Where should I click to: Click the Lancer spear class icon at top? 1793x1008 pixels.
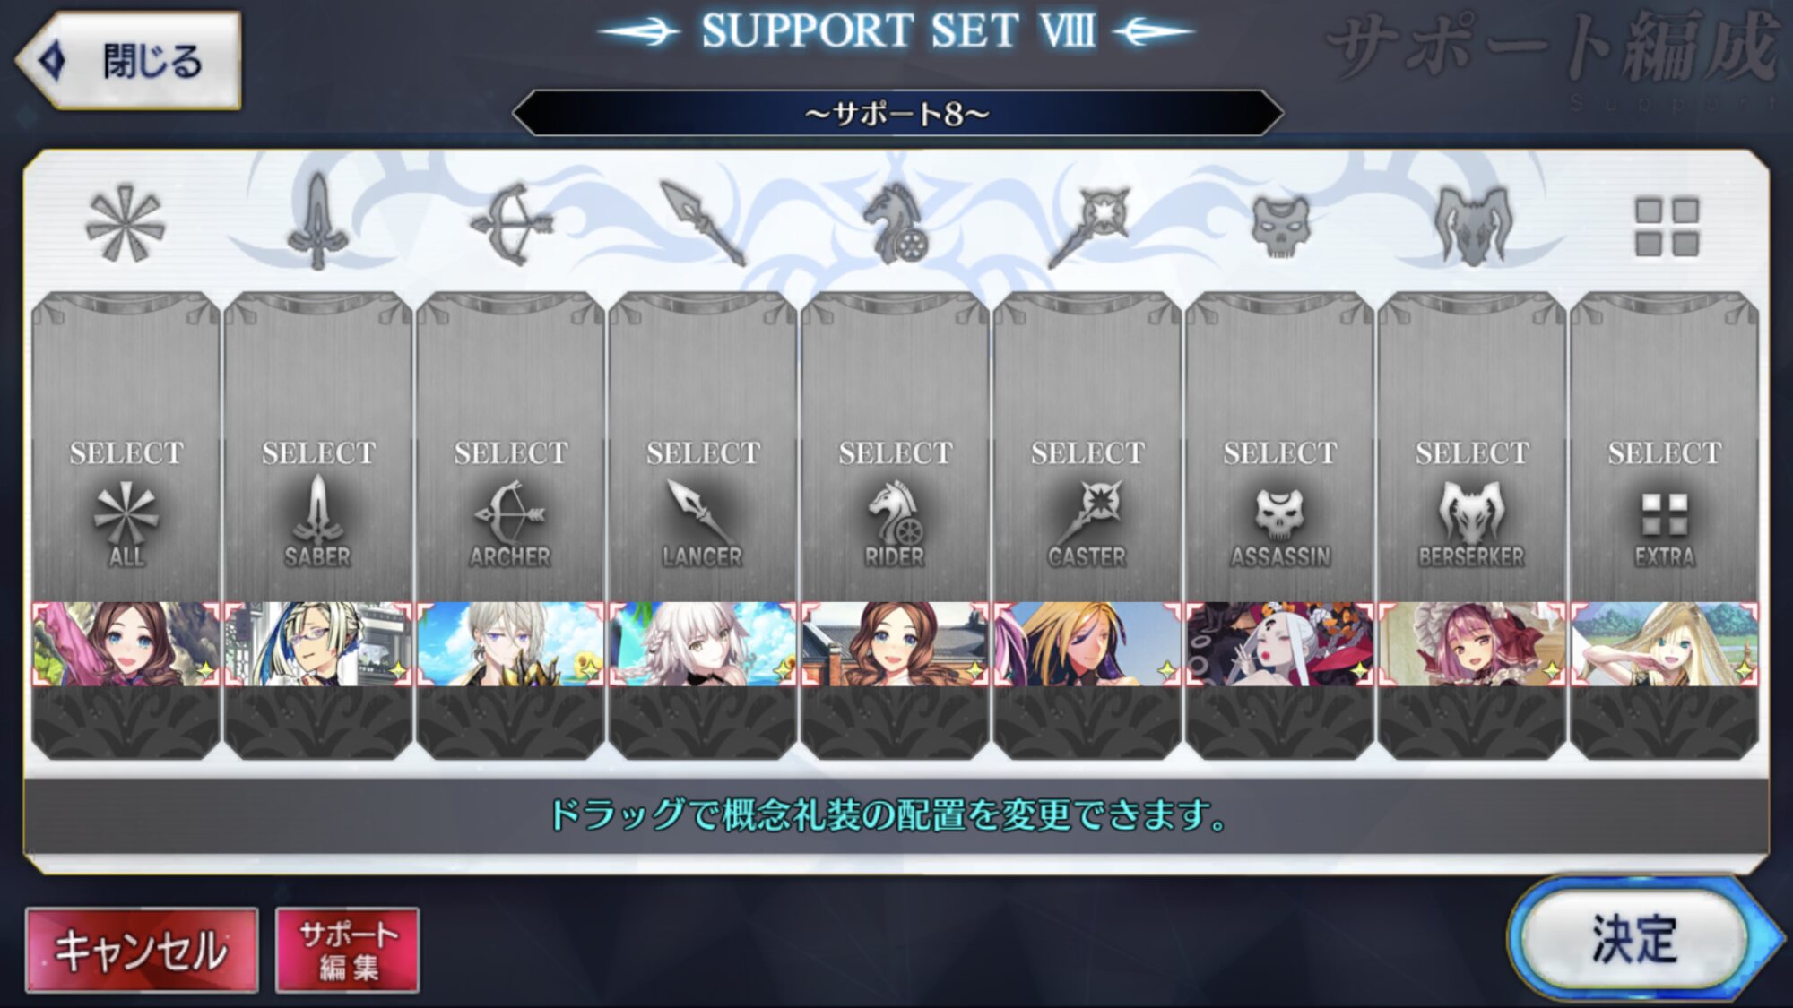click(702, 224)
